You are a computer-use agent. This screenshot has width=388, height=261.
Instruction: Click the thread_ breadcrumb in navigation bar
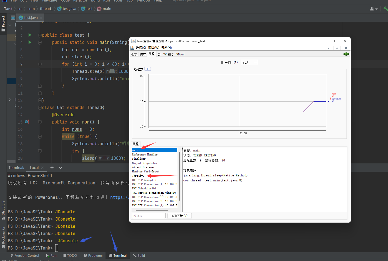click(x=46, y=9)
